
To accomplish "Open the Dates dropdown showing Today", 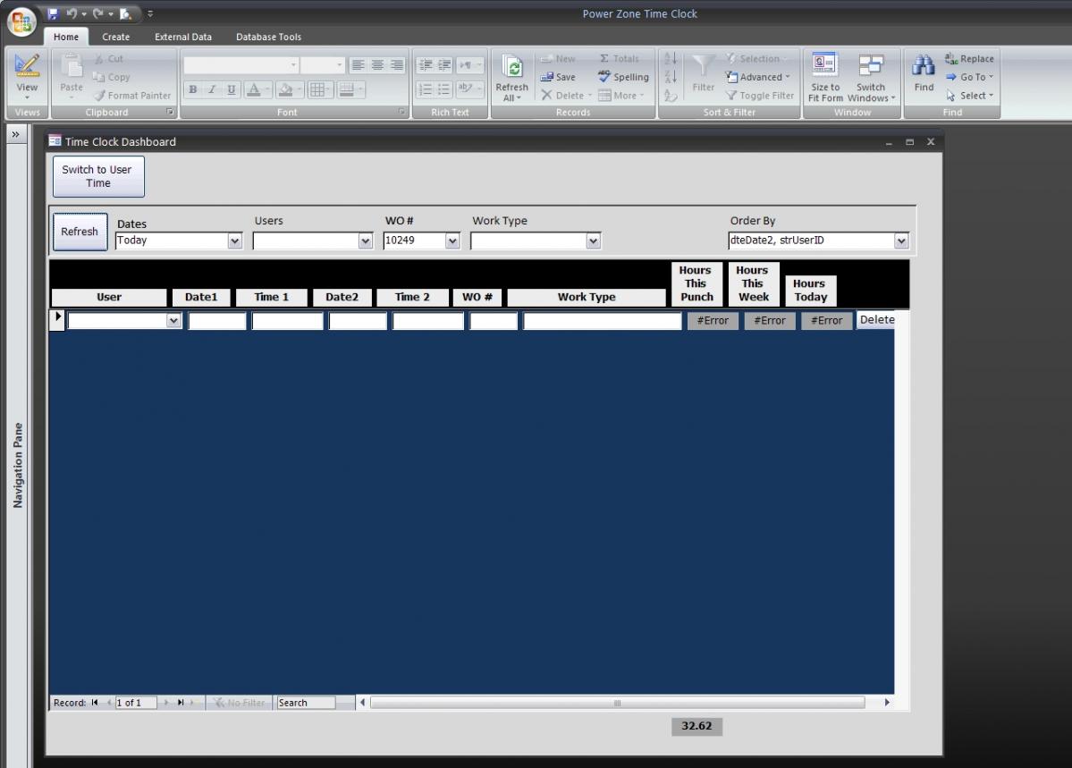I will [x=234, y=241].
